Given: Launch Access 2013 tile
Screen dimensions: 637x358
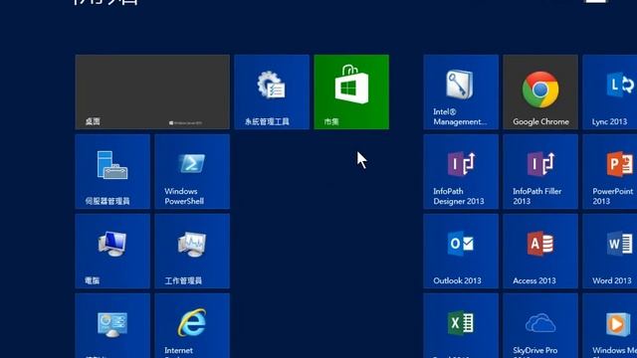Looking at the screenshot, I should (x=540, y=252).
